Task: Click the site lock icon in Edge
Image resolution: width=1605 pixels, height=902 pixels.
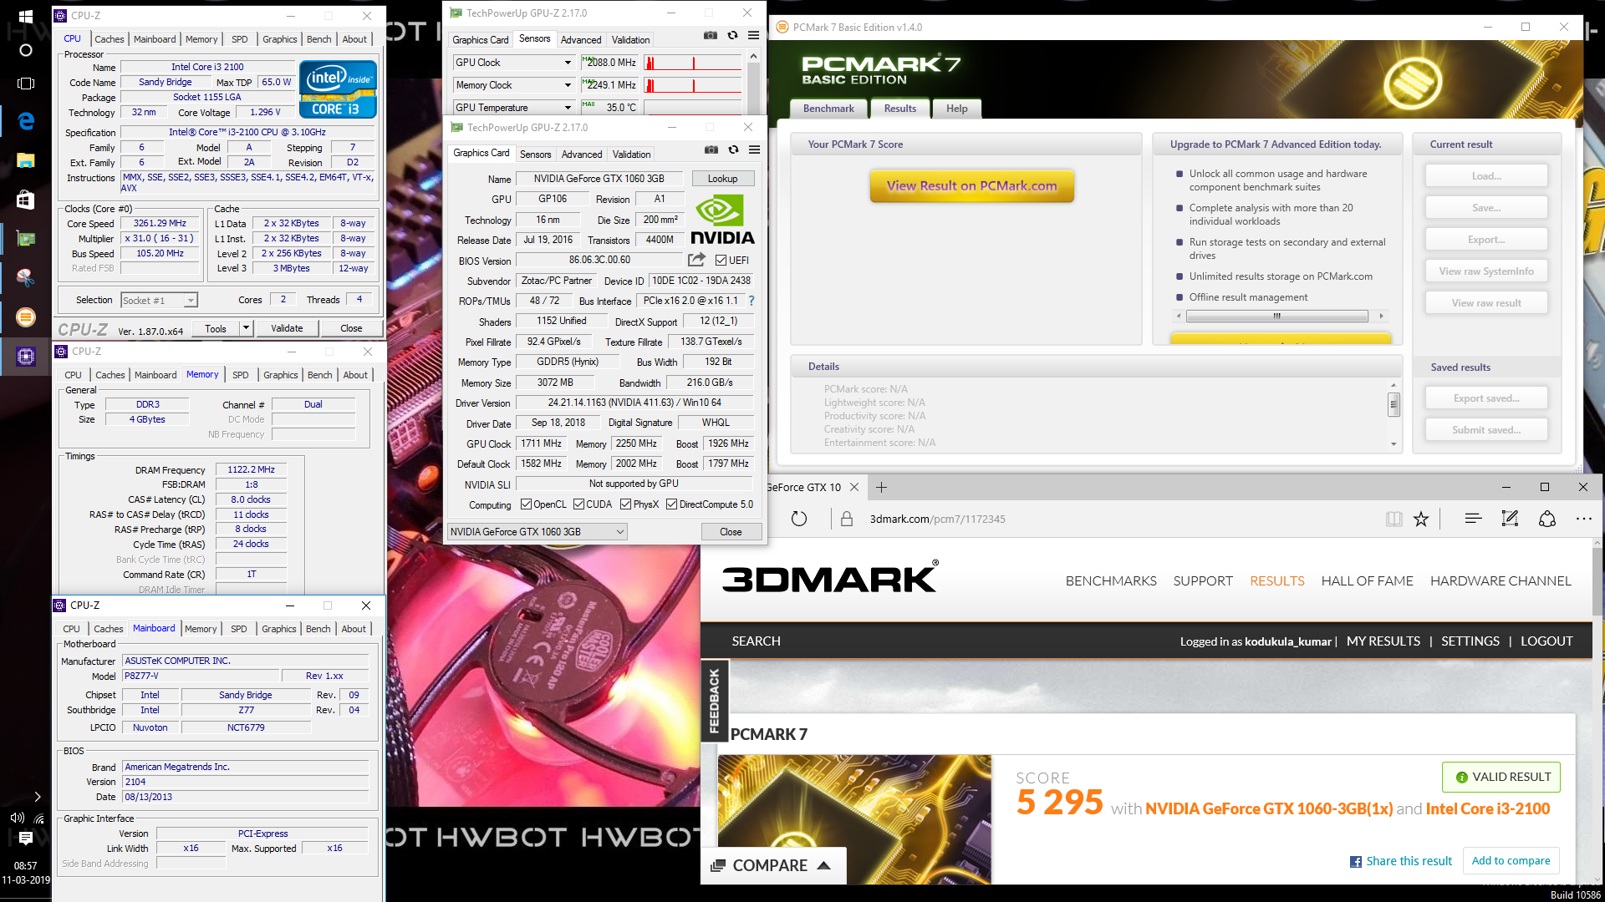Action: (x=846, y=519)
